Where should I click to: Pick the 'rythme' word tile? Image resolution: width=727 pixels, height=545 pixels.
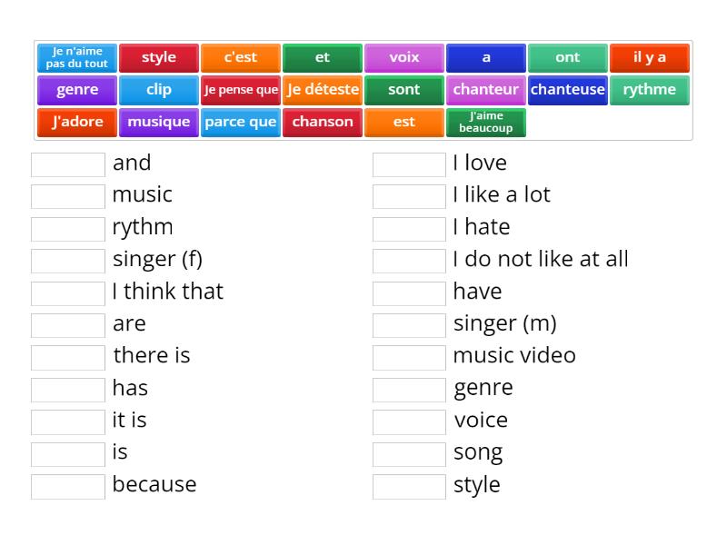coord(650,90)
